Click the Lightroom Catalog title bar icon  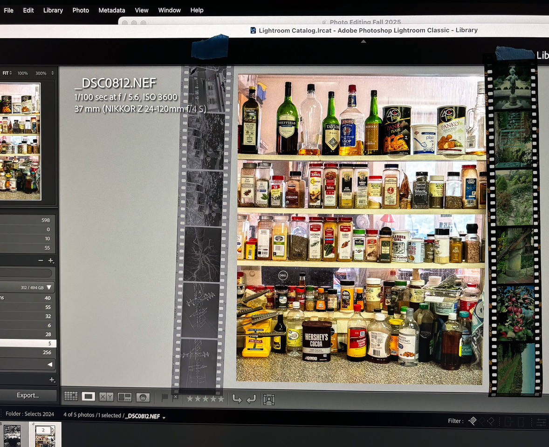pos(253,30)
